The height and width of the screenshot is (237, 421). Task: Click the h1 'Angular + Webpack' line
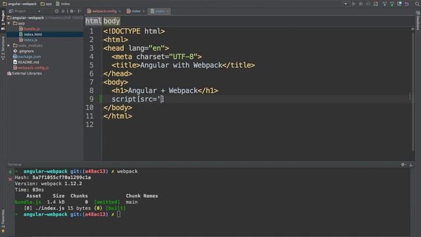pos(165,91)
